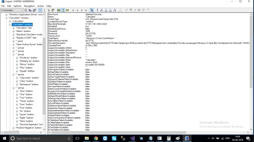Click the down arrow navigation icon
Image resolution: width=254 pixels, height=142 pixels.
coord(82,10)
